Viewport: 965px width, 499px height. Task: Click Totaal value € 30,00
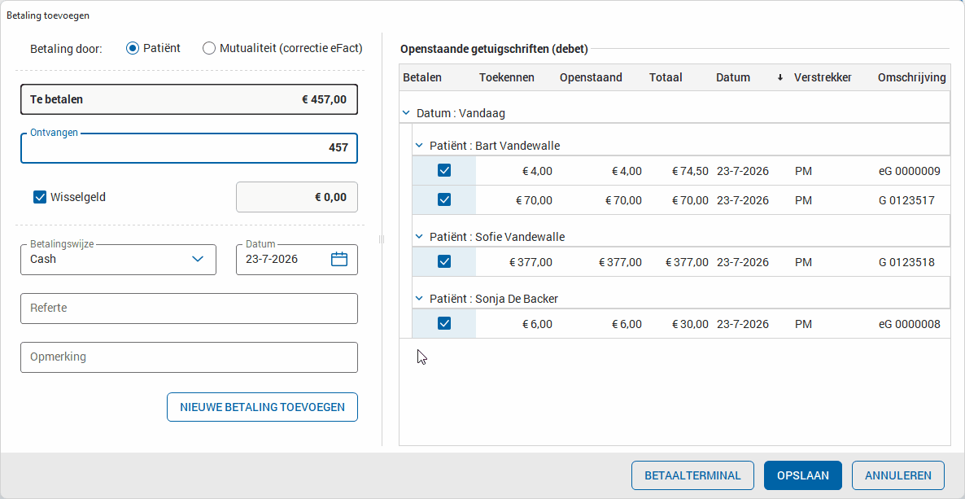(690, 323)
